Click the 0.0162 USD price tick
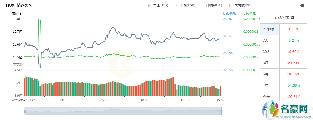 coord(228,19)
